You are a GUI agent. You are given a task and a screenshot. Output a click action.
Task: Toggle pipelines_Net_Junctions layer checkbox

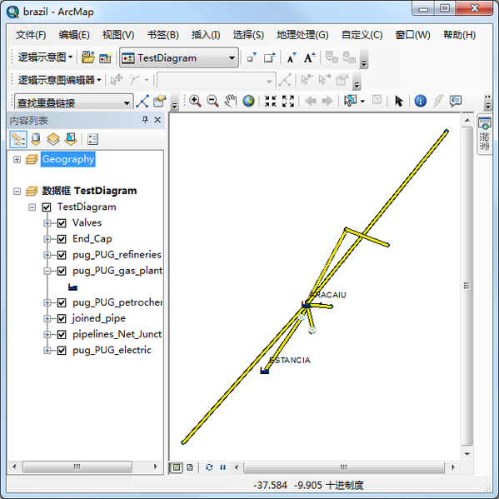(x=62, y=334)
